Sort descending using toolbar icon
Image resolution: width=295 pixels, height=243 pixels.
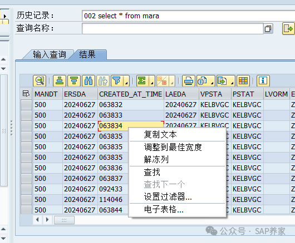(74, 81)
